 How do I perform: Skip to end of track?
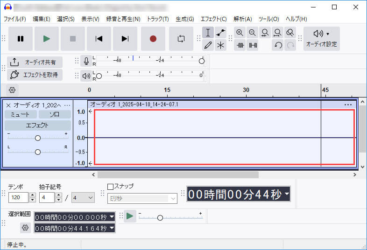tap(125, 39)
